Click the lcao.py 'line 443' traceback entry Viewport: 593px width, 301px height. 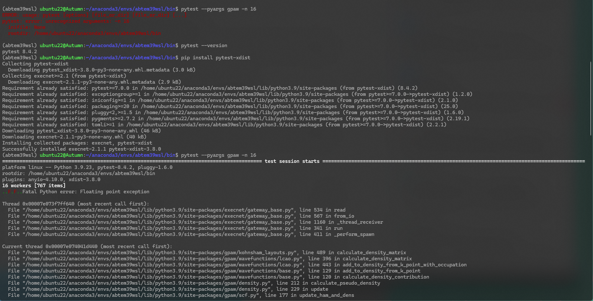pos(237,265)
